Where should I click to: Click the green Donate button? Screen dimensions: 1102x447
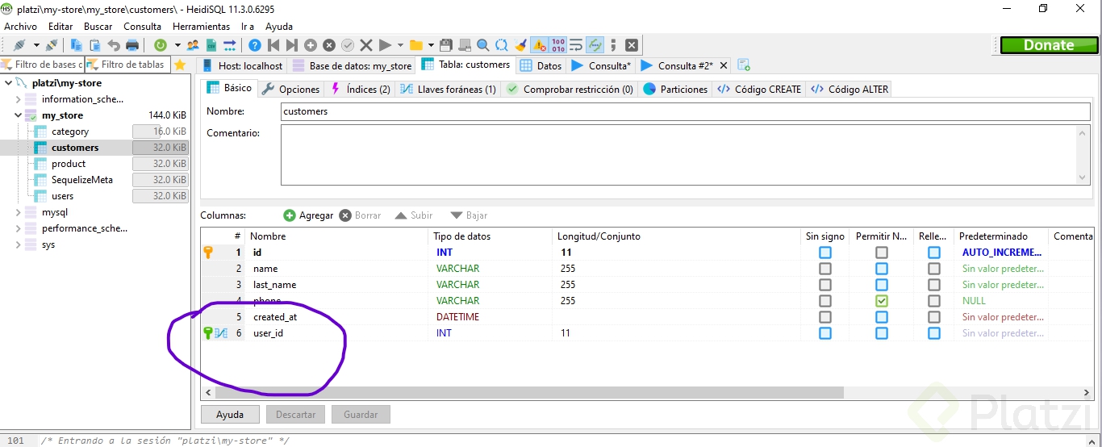1049,45
